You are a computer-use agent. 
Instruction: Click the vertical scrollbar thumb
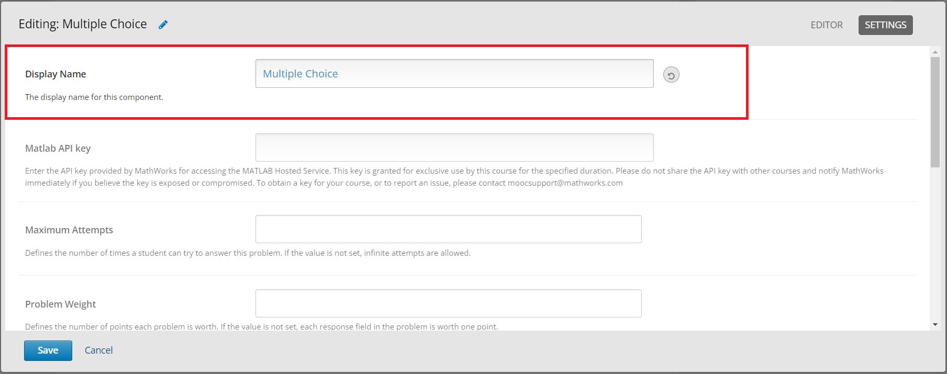click(935, 112)
